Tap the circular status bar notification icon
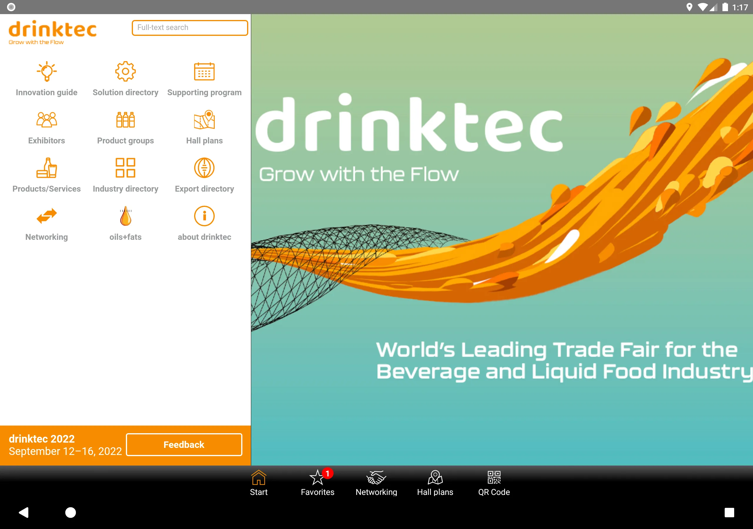 point(11,7)
